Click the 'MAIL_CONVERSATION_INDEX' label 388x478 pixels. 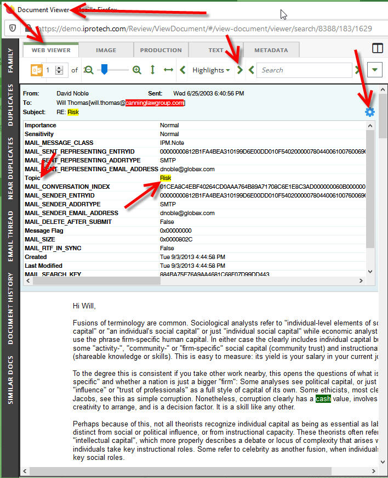(x=67, y=187)
